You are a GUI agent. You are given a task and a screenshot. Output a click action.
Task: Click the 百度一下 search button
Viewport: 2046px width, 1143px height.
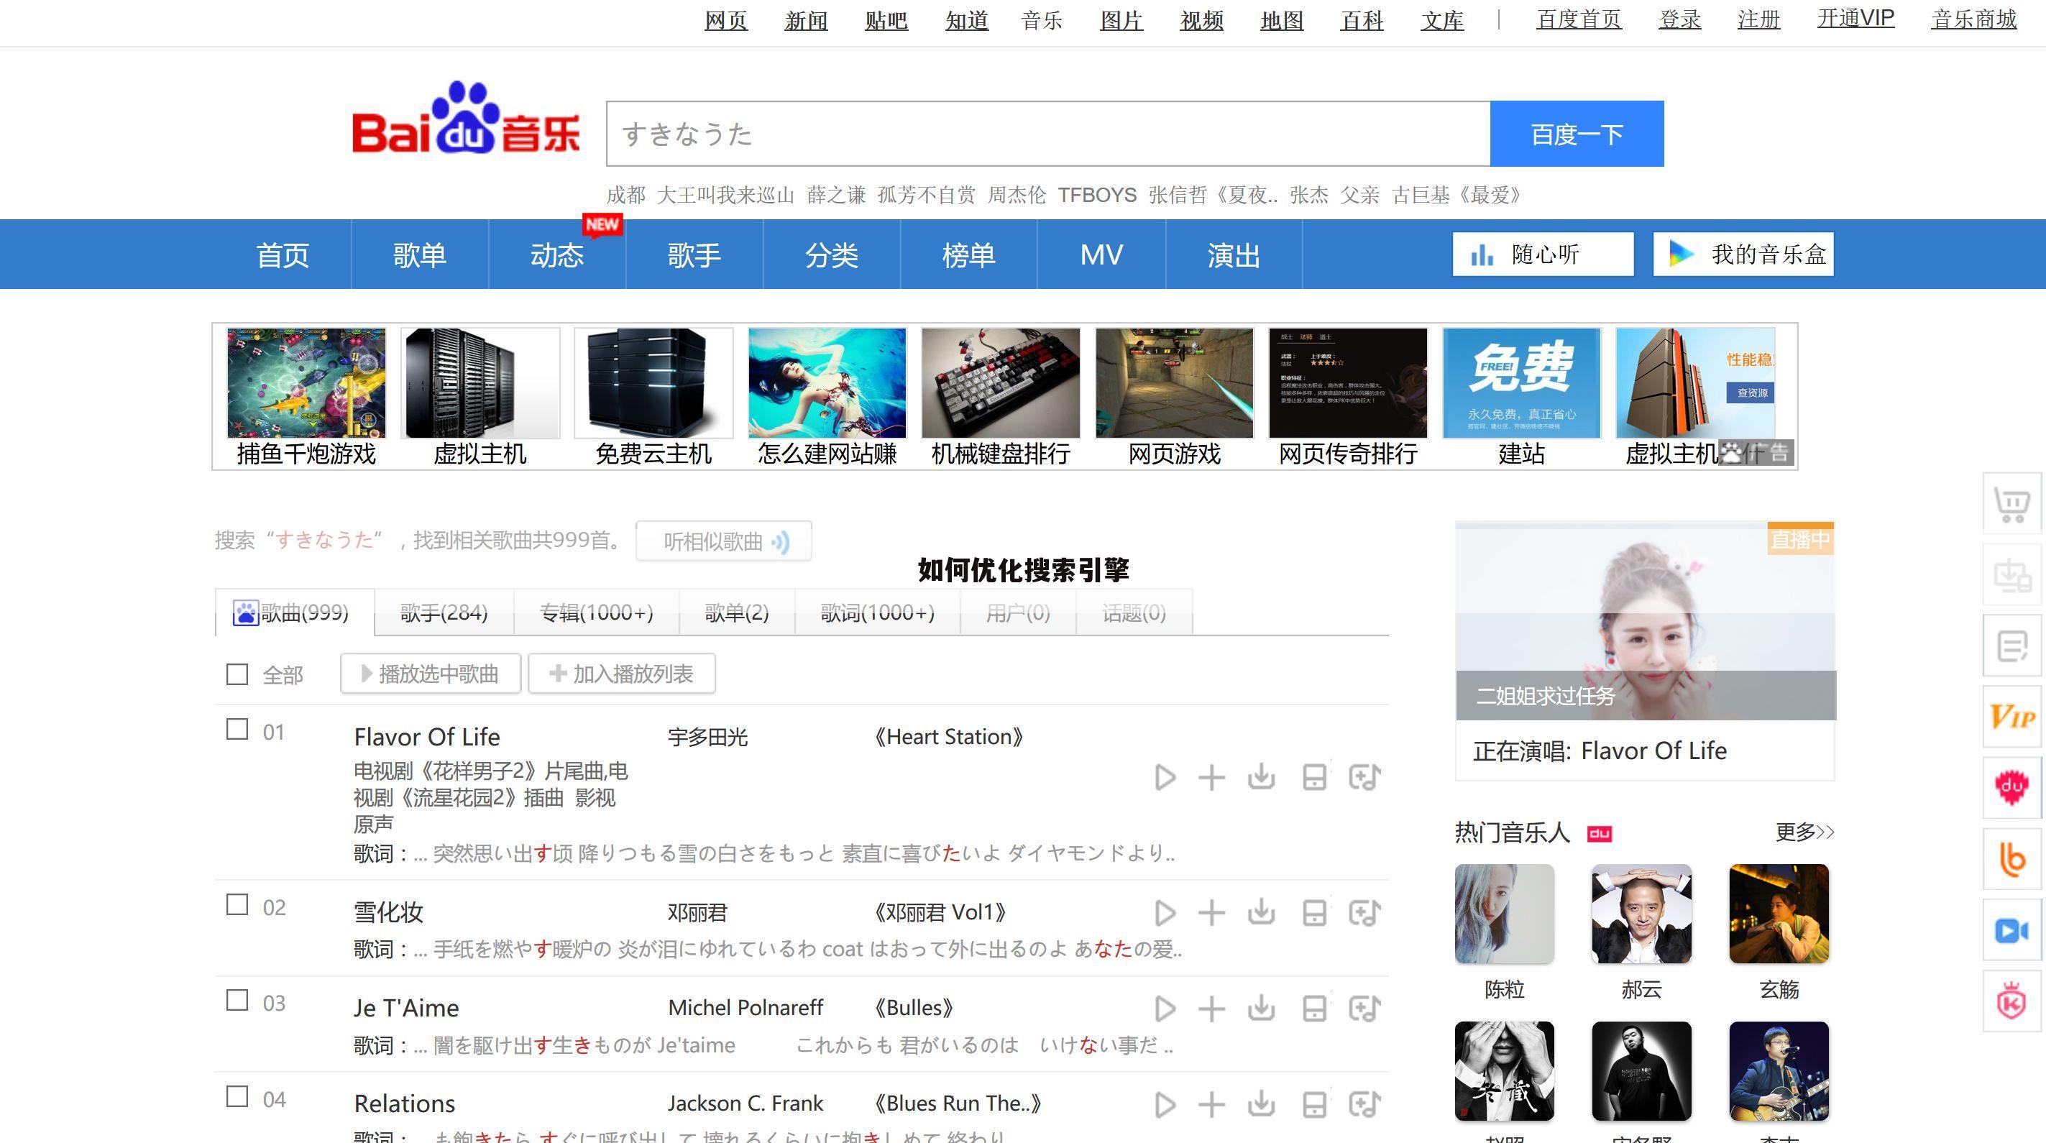[1577, 134]
